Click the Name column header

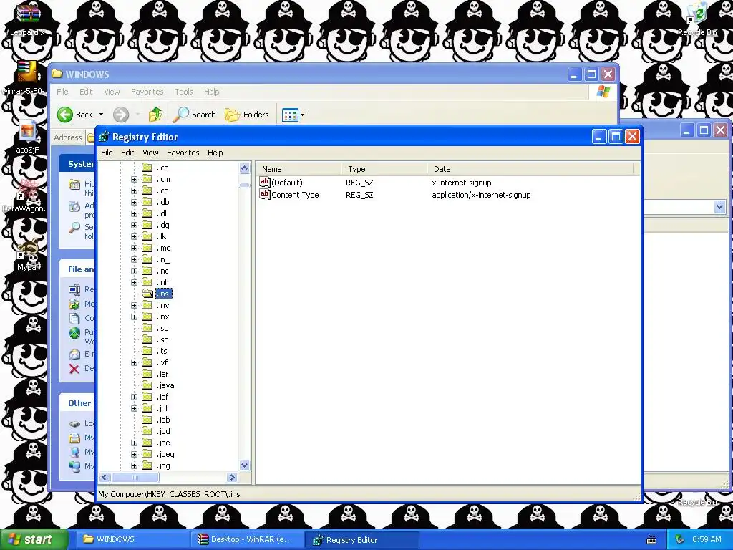coord(298,169)
